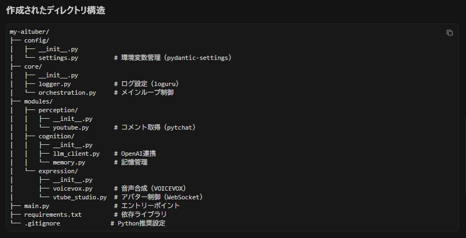The width and height of the screenshot is (466, 238).
Task: Click vtube_studio.py file name
Action: point(80,197)
